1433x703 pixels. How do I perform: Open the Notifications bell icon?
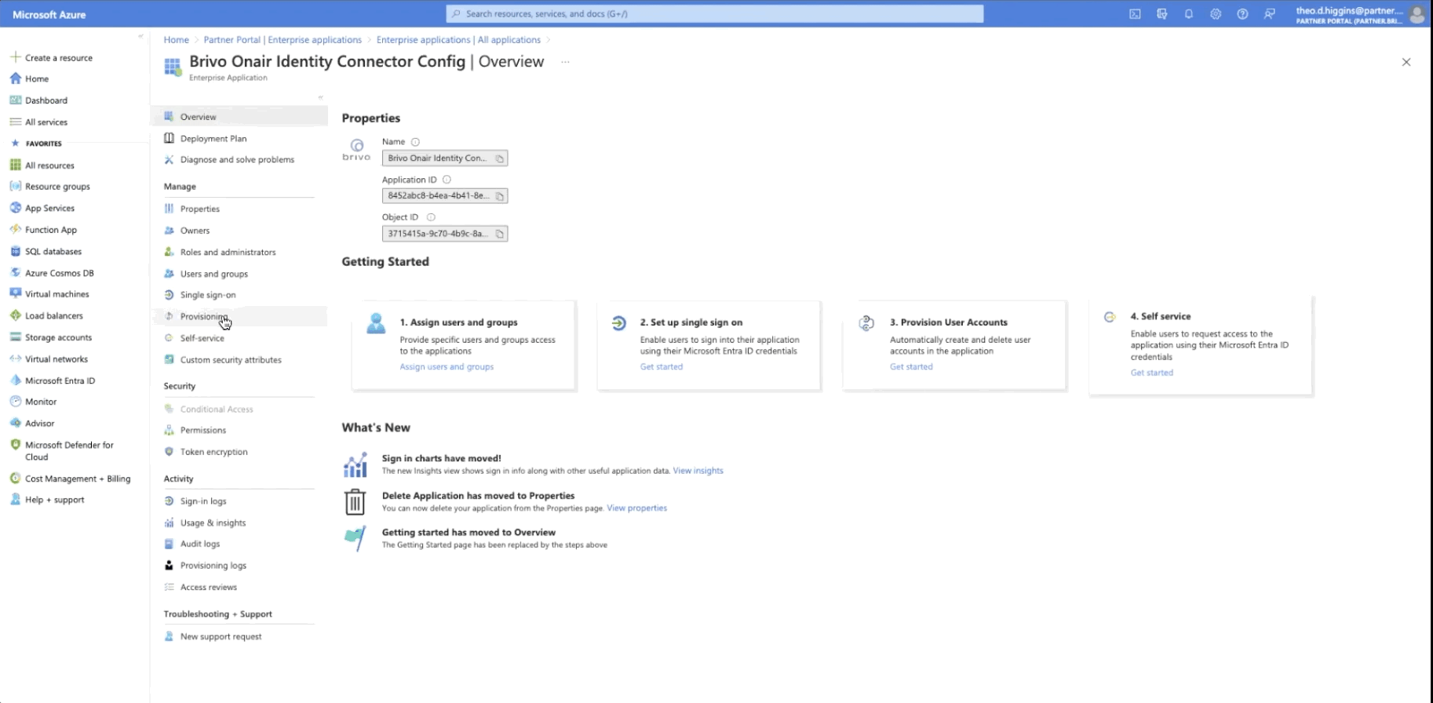point(1189,14)
